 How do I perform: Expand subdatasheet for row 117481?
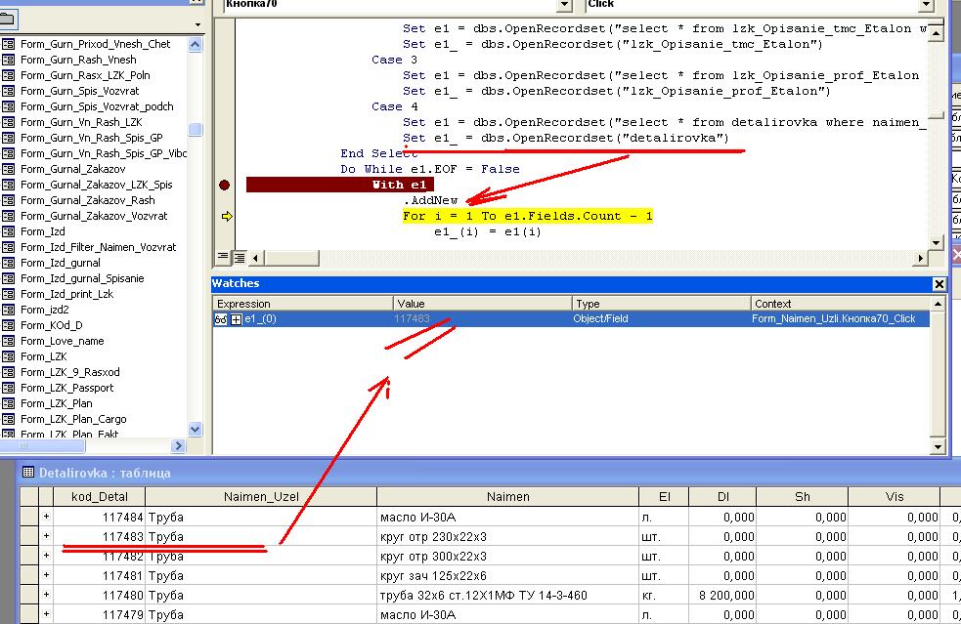46,575
